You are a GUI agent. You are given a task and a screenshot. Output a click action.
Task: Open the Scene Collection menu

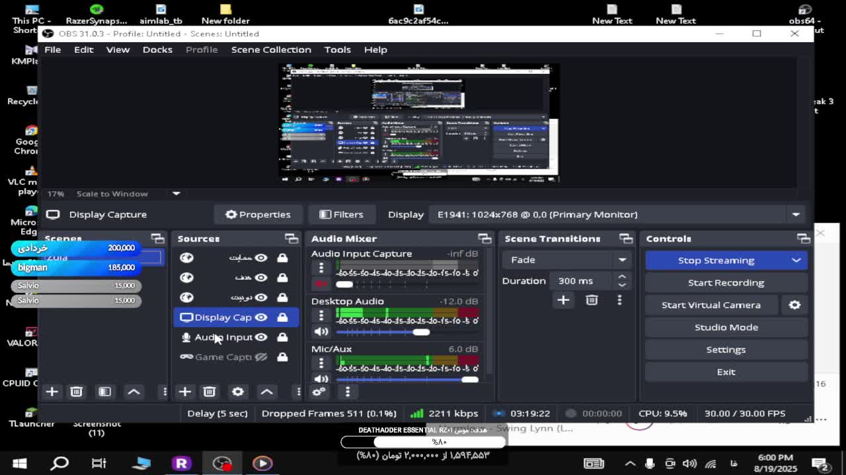271,49
